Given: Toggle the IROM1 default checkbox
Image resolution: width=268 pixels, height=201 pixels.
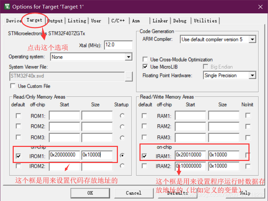Looking at the screenshot, I should [x=19, y=156].
